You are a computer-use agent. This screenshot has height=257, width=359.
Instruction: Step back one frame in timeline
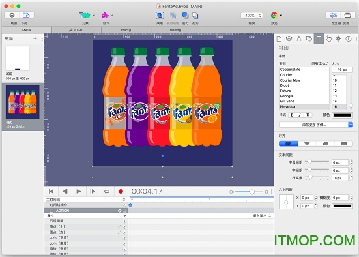(x=65, y=191)
